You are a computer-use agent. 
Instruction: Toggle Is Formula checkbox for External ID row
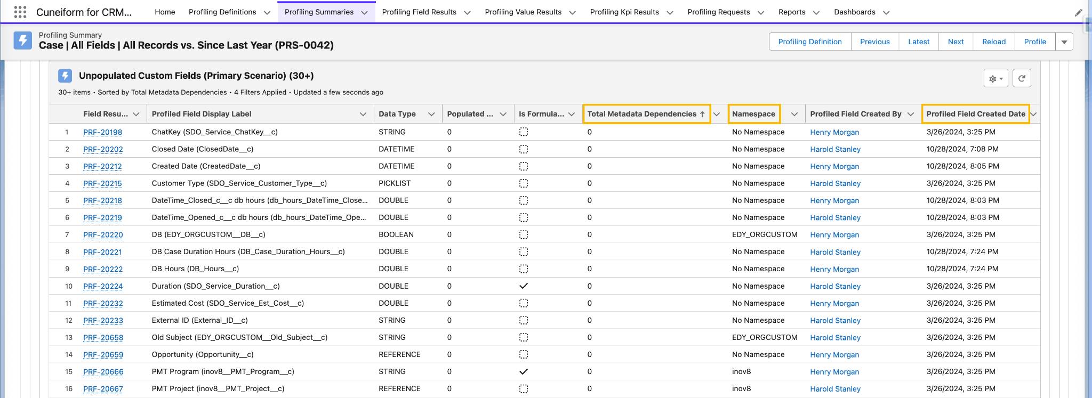click(524, 320)
